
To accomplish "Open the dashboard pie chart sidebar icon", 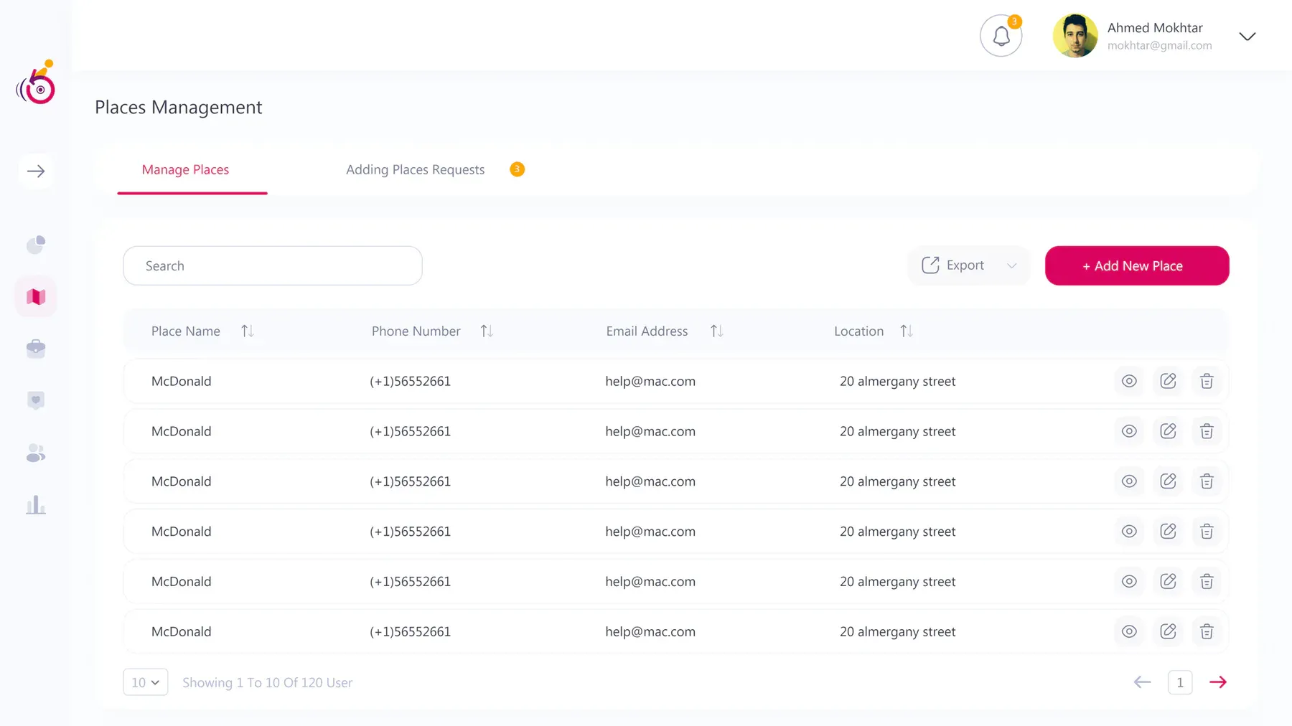I will [36, 245].
